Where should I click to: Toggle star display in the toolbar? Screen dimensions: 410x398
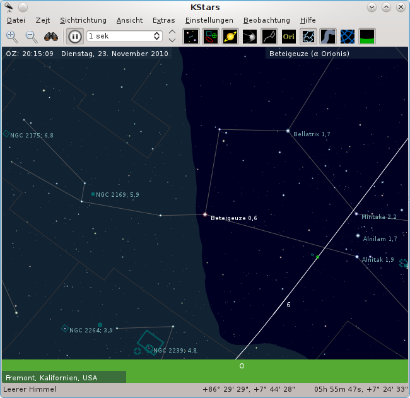(191, 37)
